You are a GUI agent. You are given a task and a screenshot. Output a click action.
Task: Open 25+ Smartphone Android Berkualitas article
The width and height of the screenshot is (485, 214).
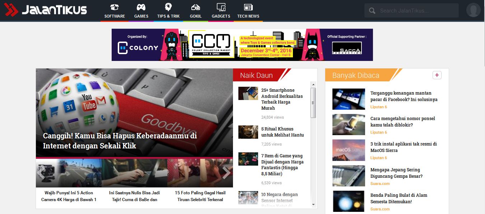pyautogui.click(x=282, y=99)
